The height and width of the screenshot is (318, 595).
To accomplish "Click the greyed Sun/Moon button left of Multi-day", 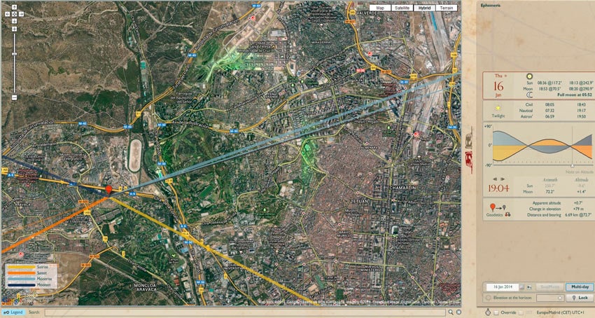I will 549,287.
